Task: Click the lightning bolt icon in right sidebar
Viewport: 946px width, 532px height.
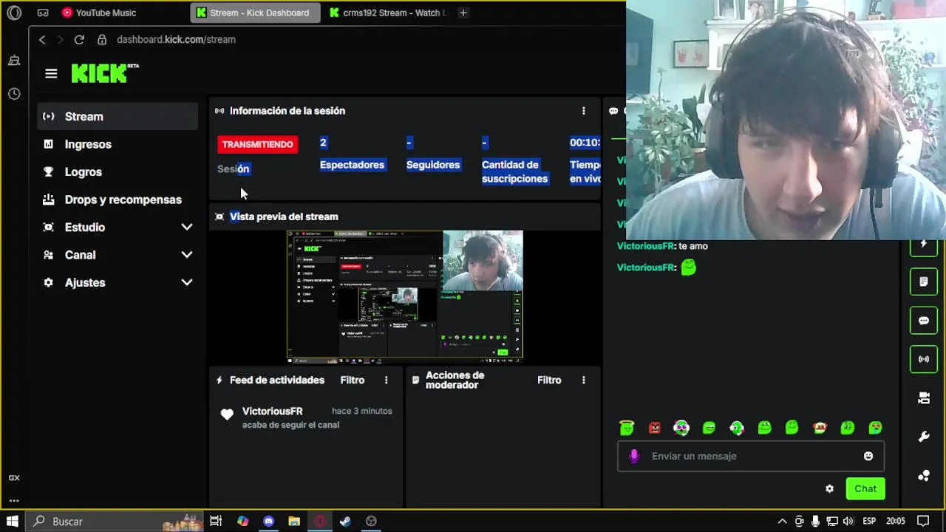Action: click(x=924, y=244)
